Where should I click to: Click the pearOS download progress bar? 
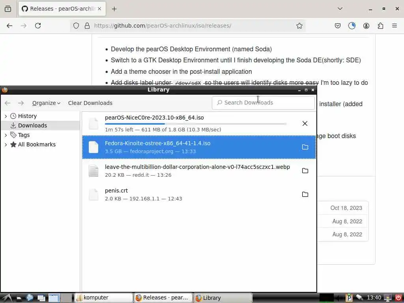(x=196, y=124)
